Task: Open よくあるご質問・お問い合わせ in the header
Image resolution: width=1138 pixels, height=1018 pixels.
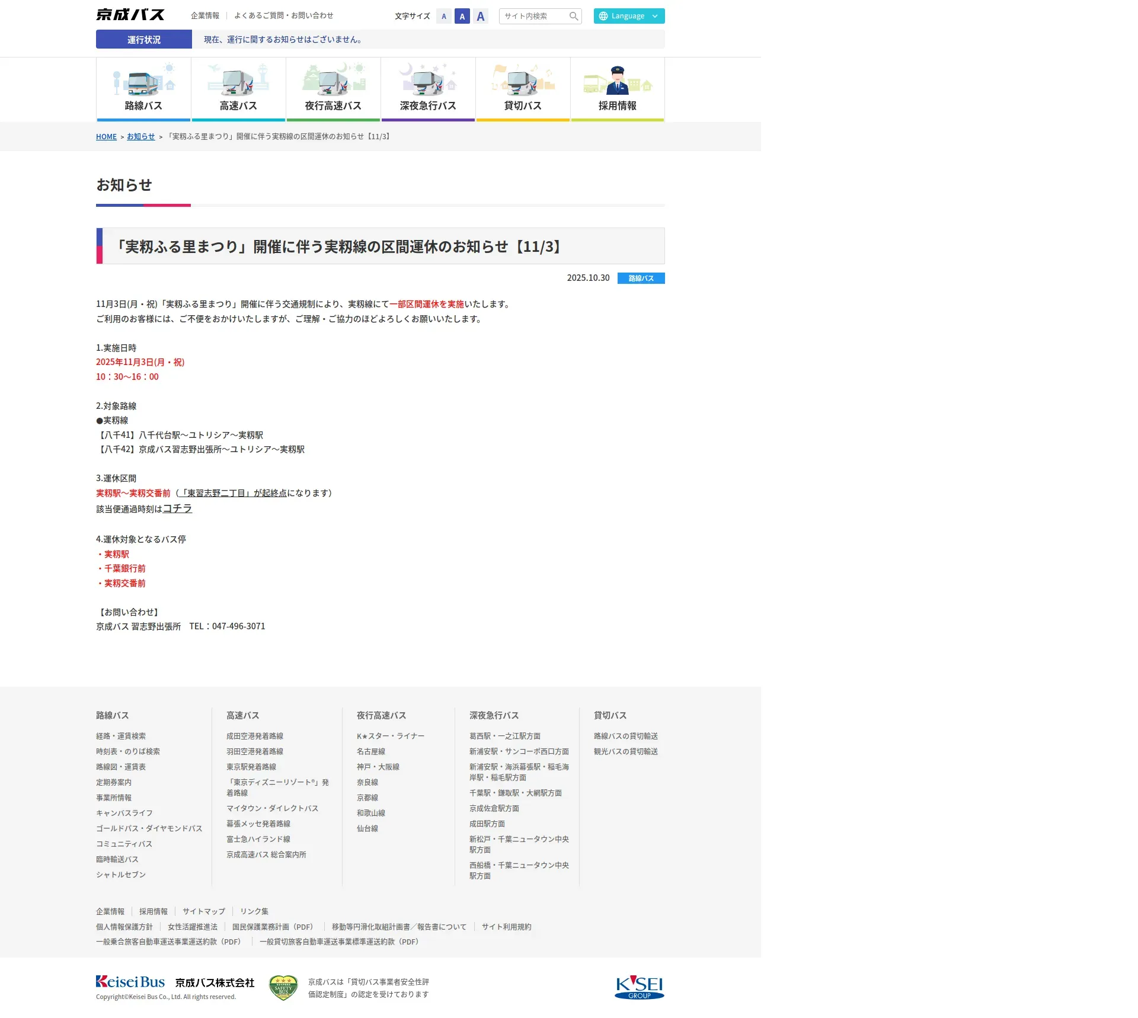Action: 283,15
